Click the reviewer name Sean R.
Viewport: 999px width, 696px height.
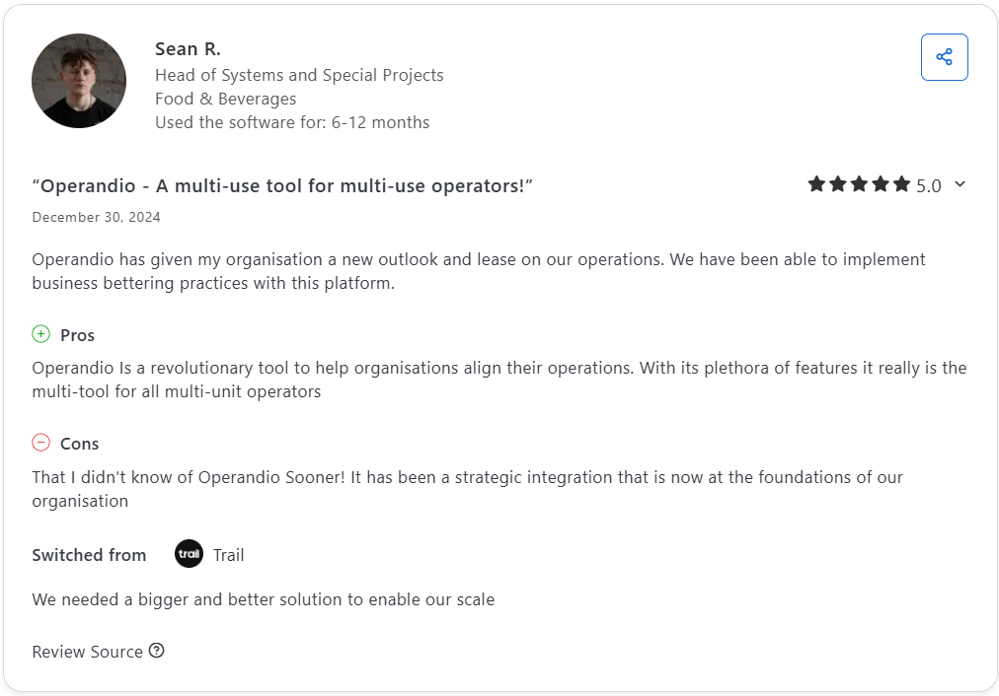[x=188, y=49]
